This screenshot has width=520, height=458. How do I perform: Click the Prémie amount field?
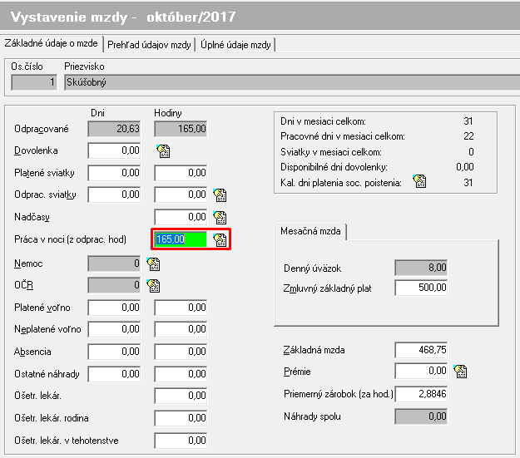(x=422, y=372)
